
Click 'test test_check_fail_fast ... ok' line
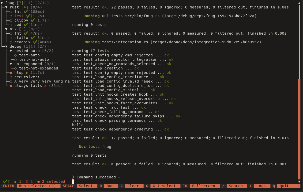(109, 108)
